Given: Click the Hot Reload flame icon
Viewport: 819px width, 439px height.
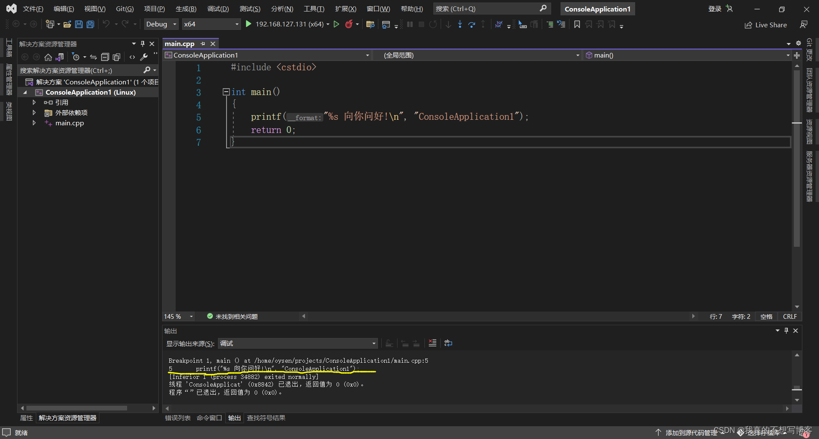Looking at the screenshot, I should click(x=349, y=24).
